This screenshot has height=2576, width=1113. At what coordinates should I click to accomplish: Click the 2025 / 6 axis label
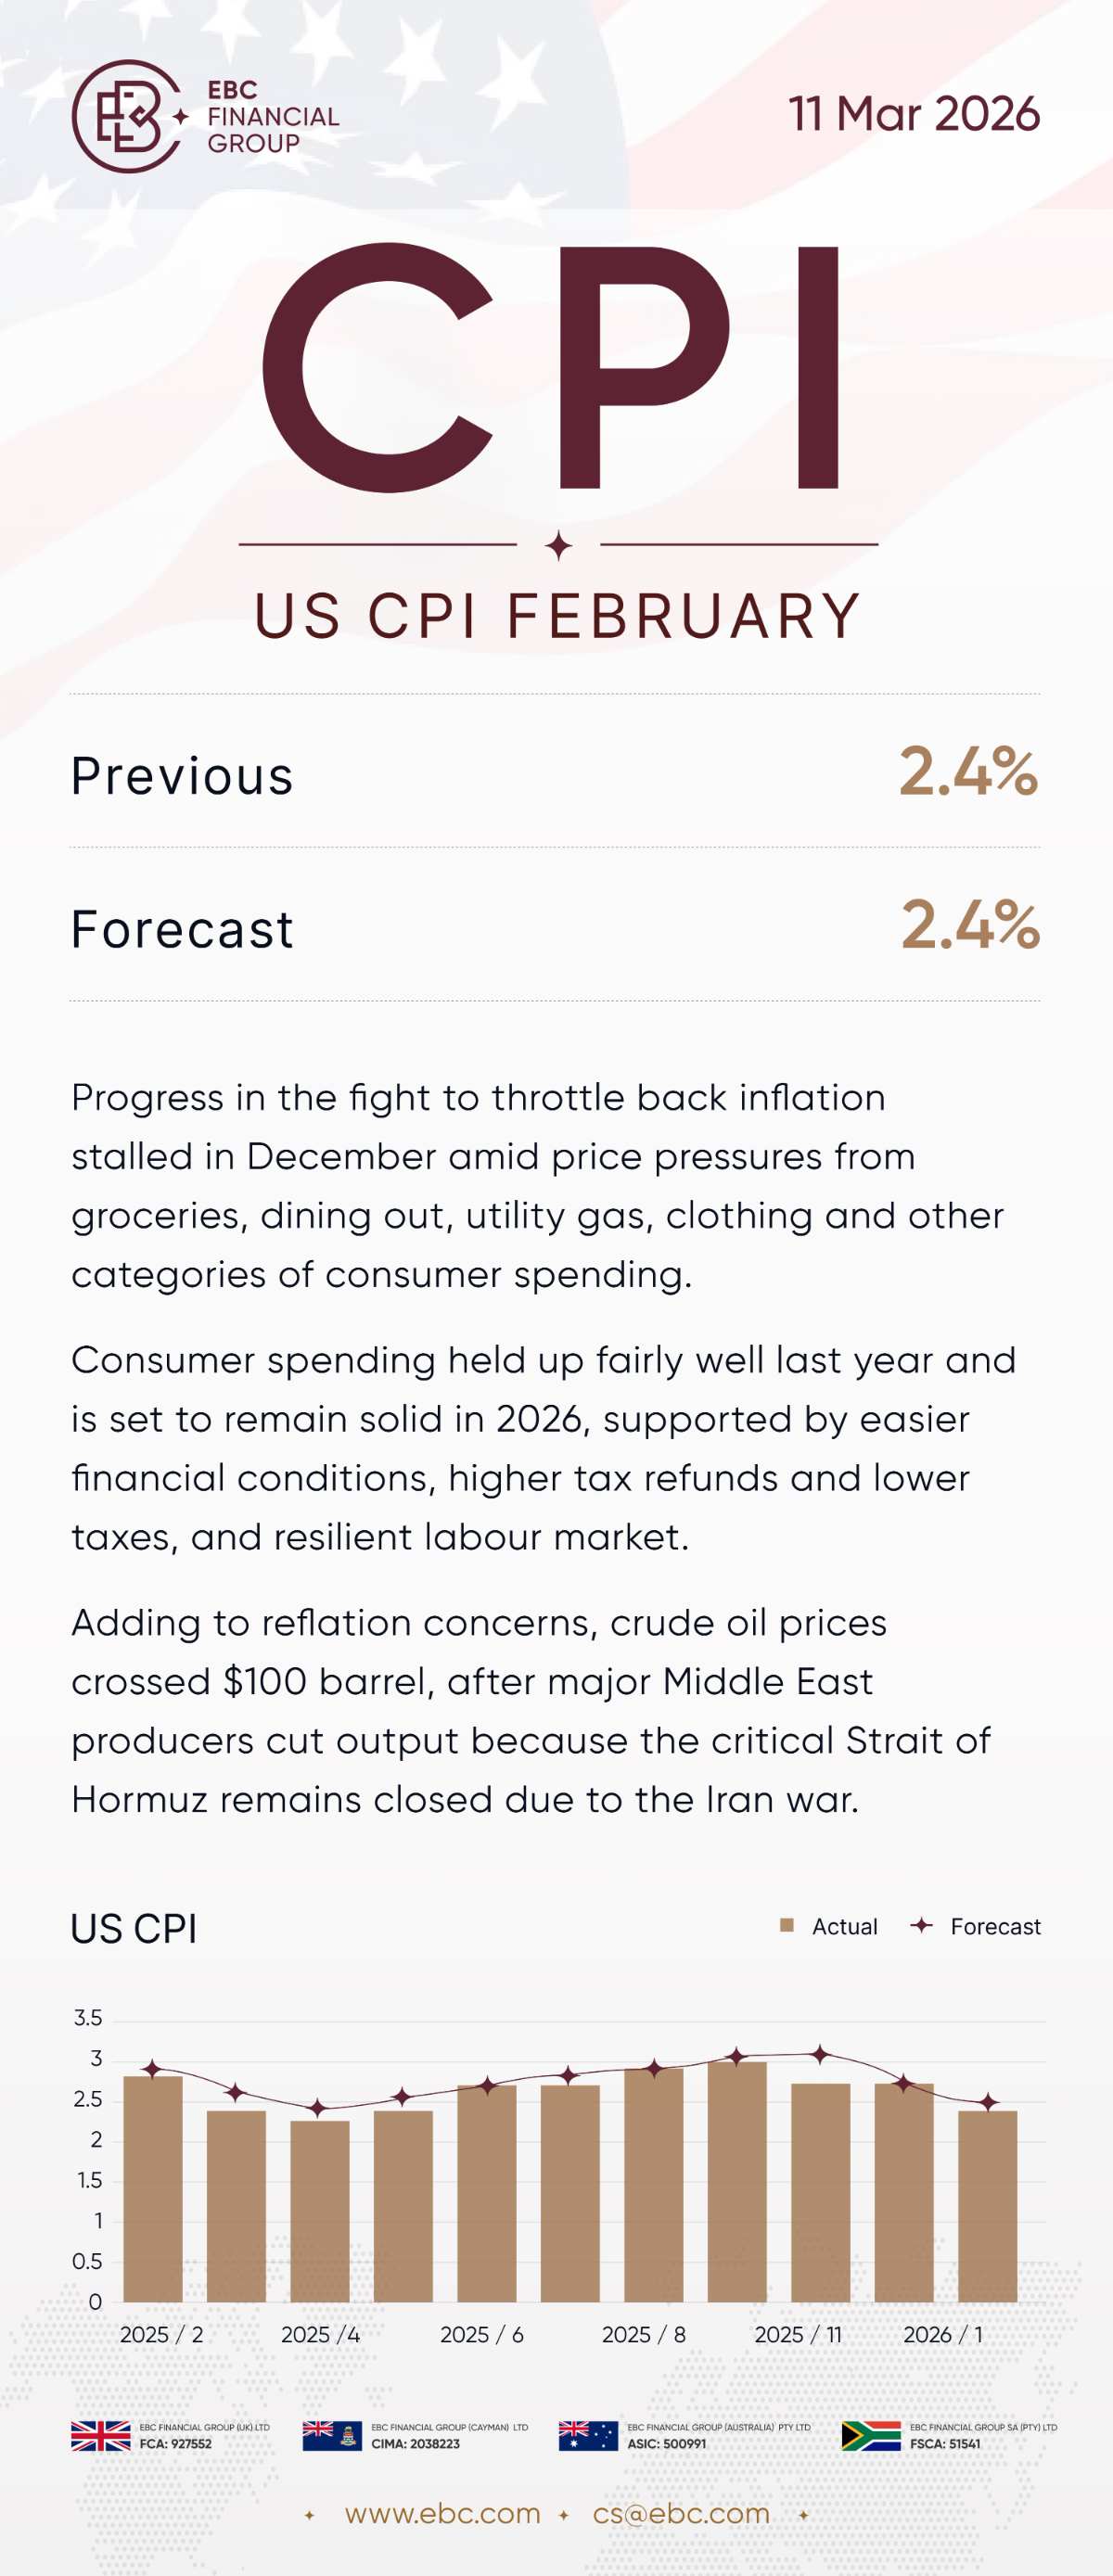482,2335
